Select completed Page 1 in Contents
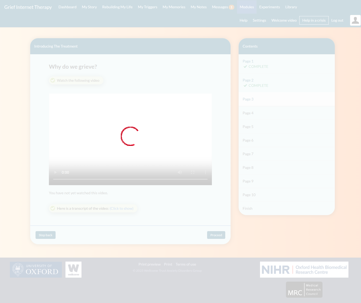Screen dimensions: 361x303 tap(248, 61)
